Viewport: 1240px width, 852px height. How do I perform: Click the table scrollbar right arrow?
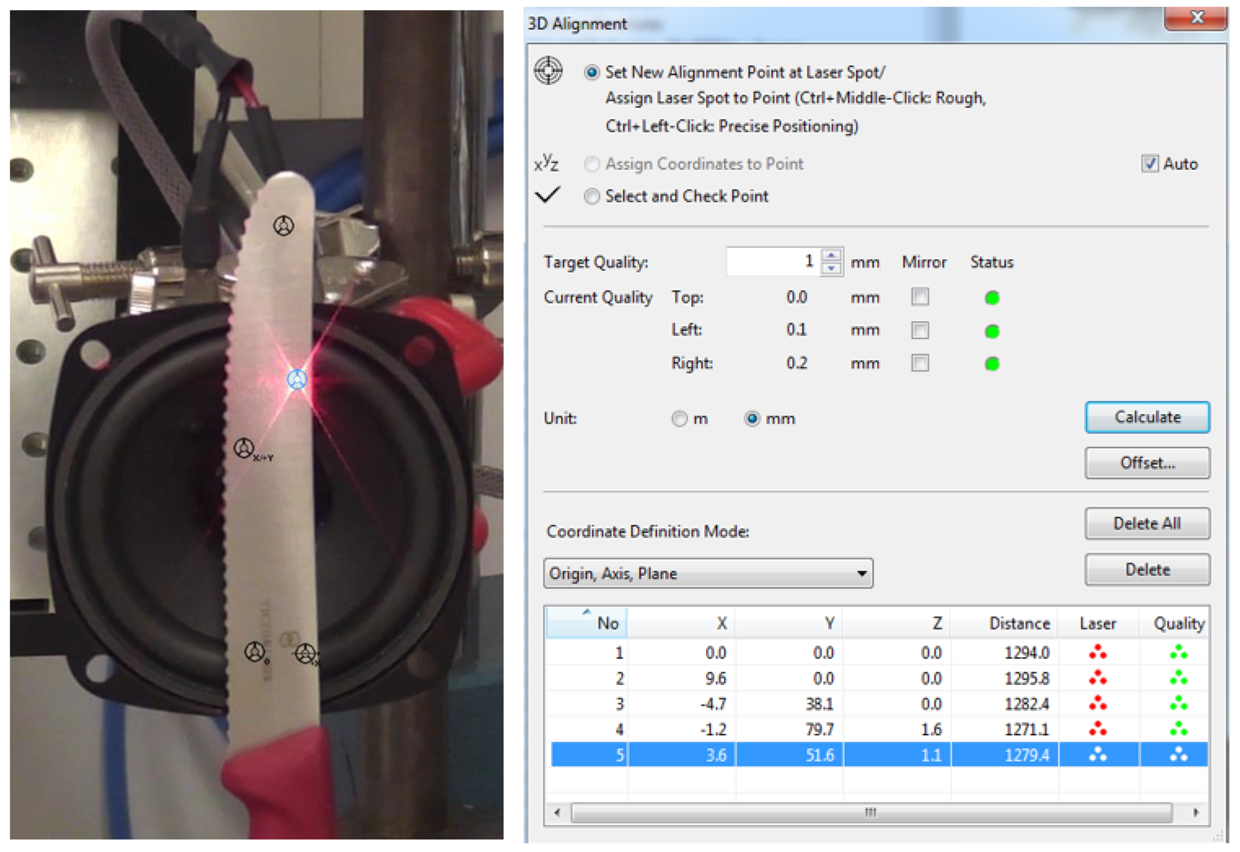(x=1196, y=813)
